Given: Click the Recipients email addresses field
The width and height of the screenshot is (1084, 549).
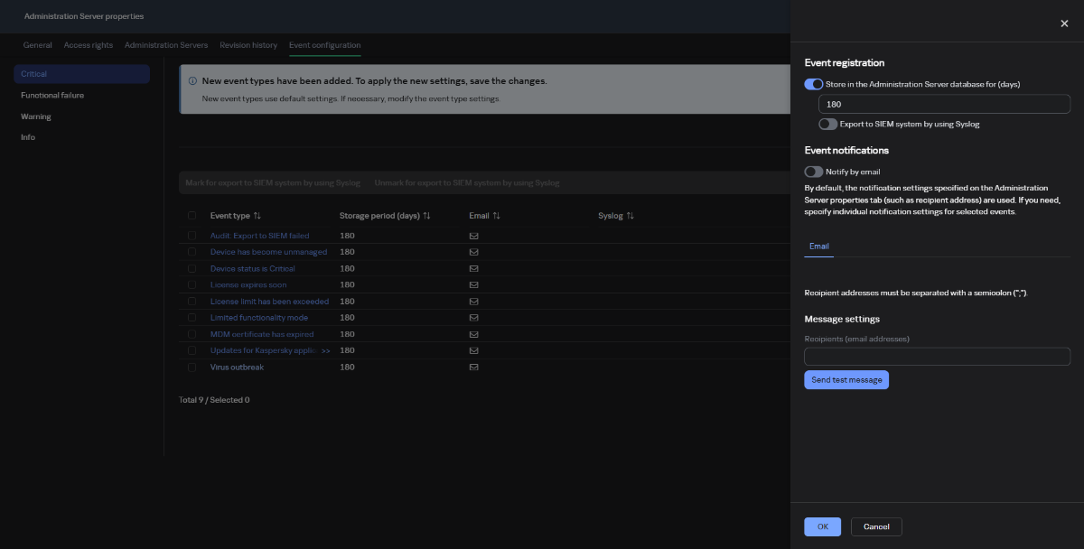Looking at the screenshot, I should coord(937,357).
